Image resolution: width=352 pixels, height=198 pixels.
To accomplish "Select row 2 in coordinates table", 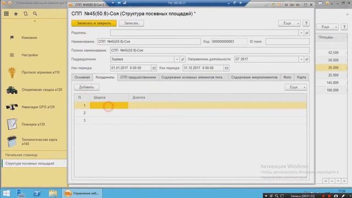I will (x=190, y=113).
